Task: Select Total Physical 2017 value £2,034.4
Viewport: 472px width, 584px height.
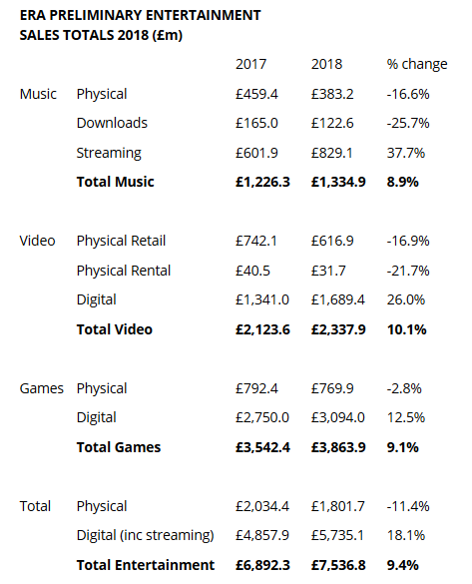Action: pos(262,506)
